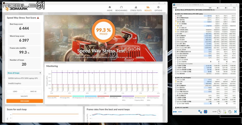Click HWiNFO expand sensors blue arrows icon

click(x=175, y=112)
